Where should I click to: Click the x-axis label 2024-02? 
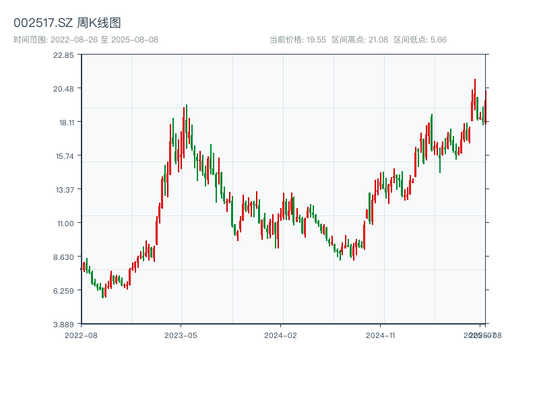(x=280, y=335)
